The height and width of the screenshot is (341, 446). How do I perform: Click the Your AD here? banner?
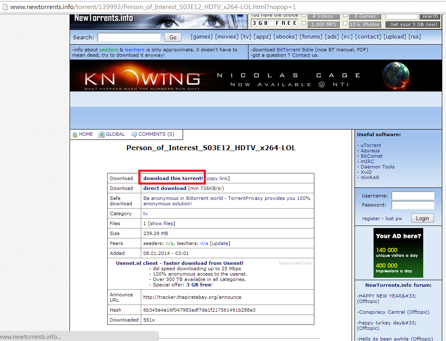398,253
